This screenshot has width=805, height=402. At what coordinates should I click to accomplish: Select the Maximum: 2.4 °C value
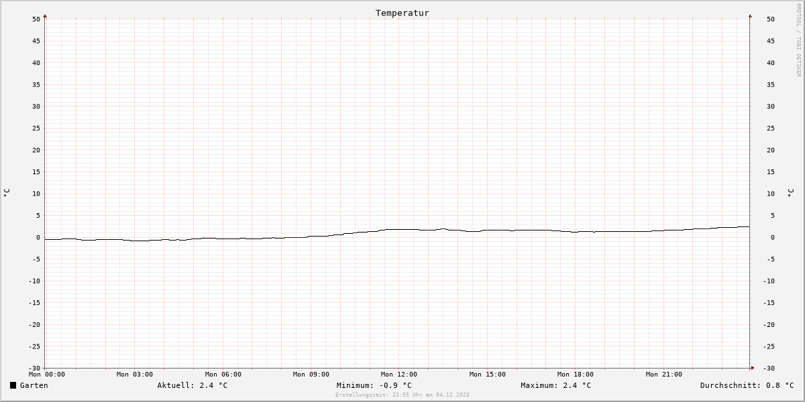(556, 385)
